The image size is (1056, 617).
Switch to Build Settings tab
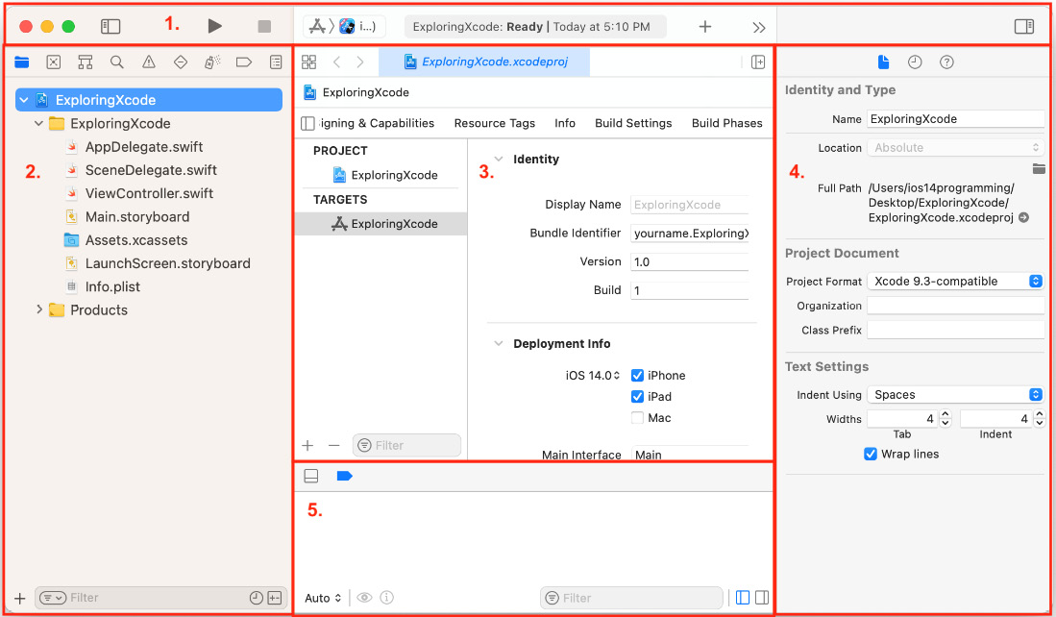[633, 123]
